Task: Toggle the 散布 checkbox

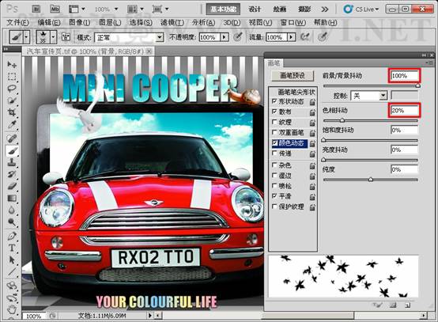Action: click(x=274, y=112)
